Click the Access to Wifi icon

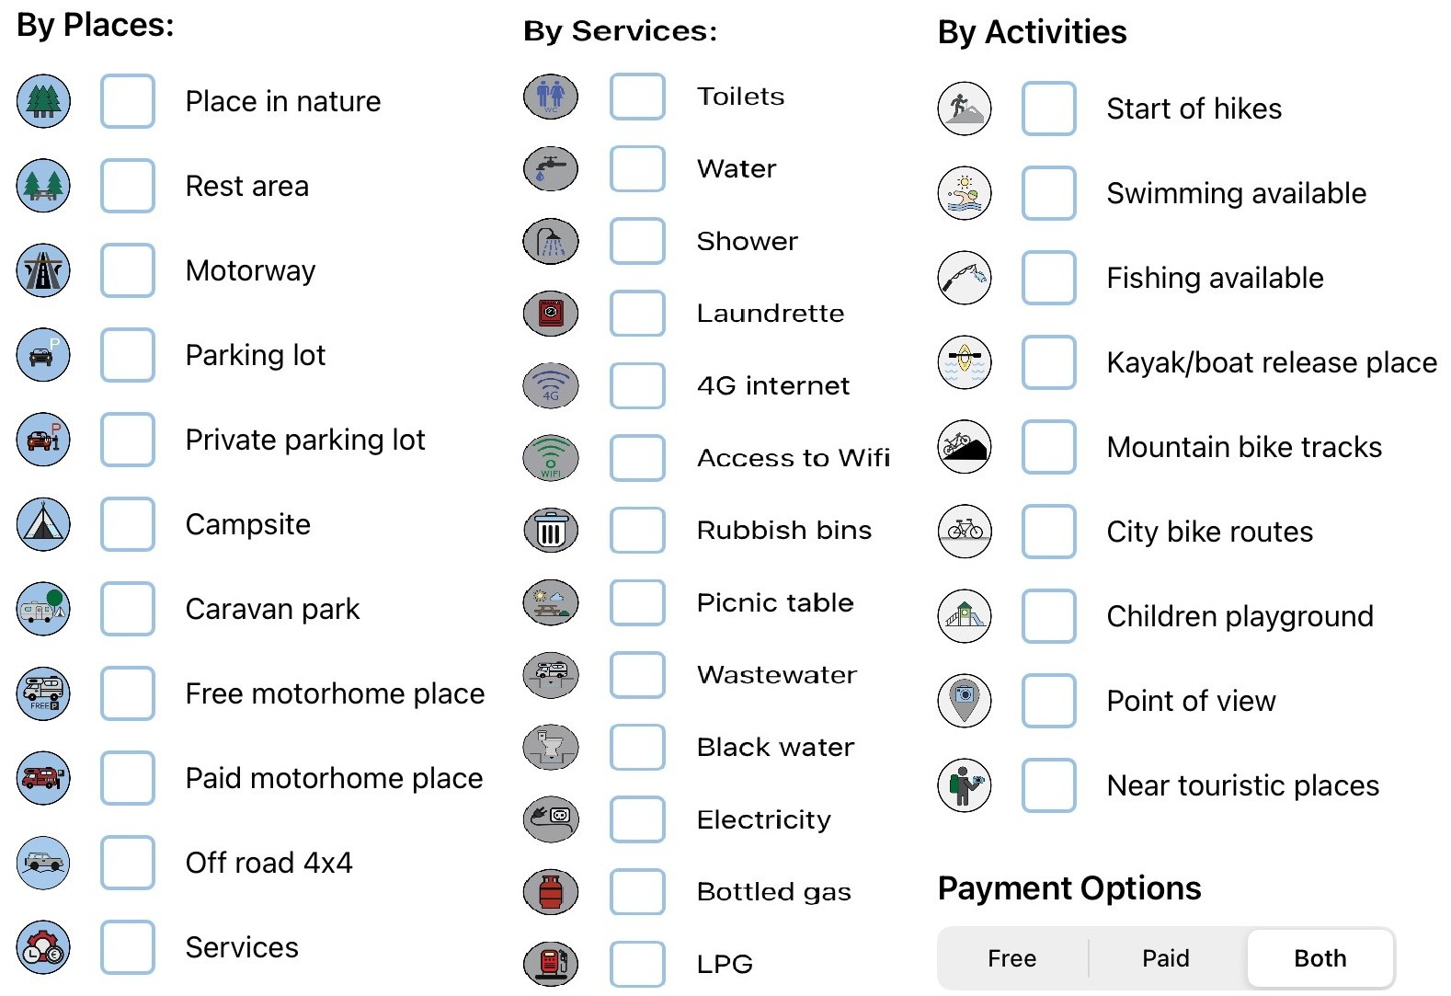(550, 458)
